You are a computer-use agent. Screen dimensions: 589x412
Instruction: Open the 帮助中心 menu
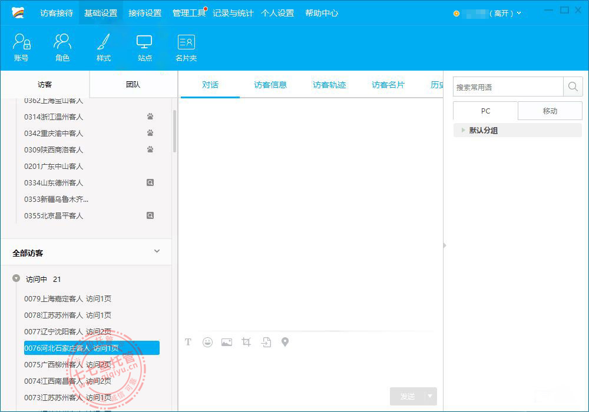click(x=322, y=13)
